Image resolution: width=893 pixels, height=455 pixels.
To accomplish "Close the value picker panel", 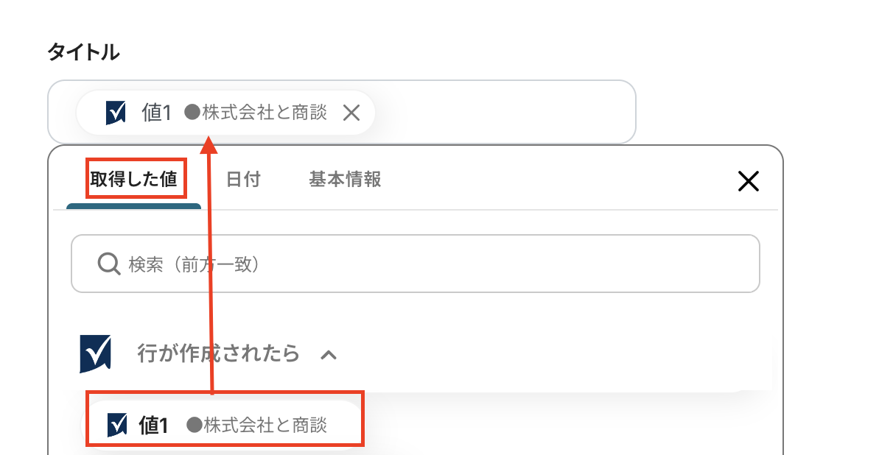I will [x=748, y=181].
